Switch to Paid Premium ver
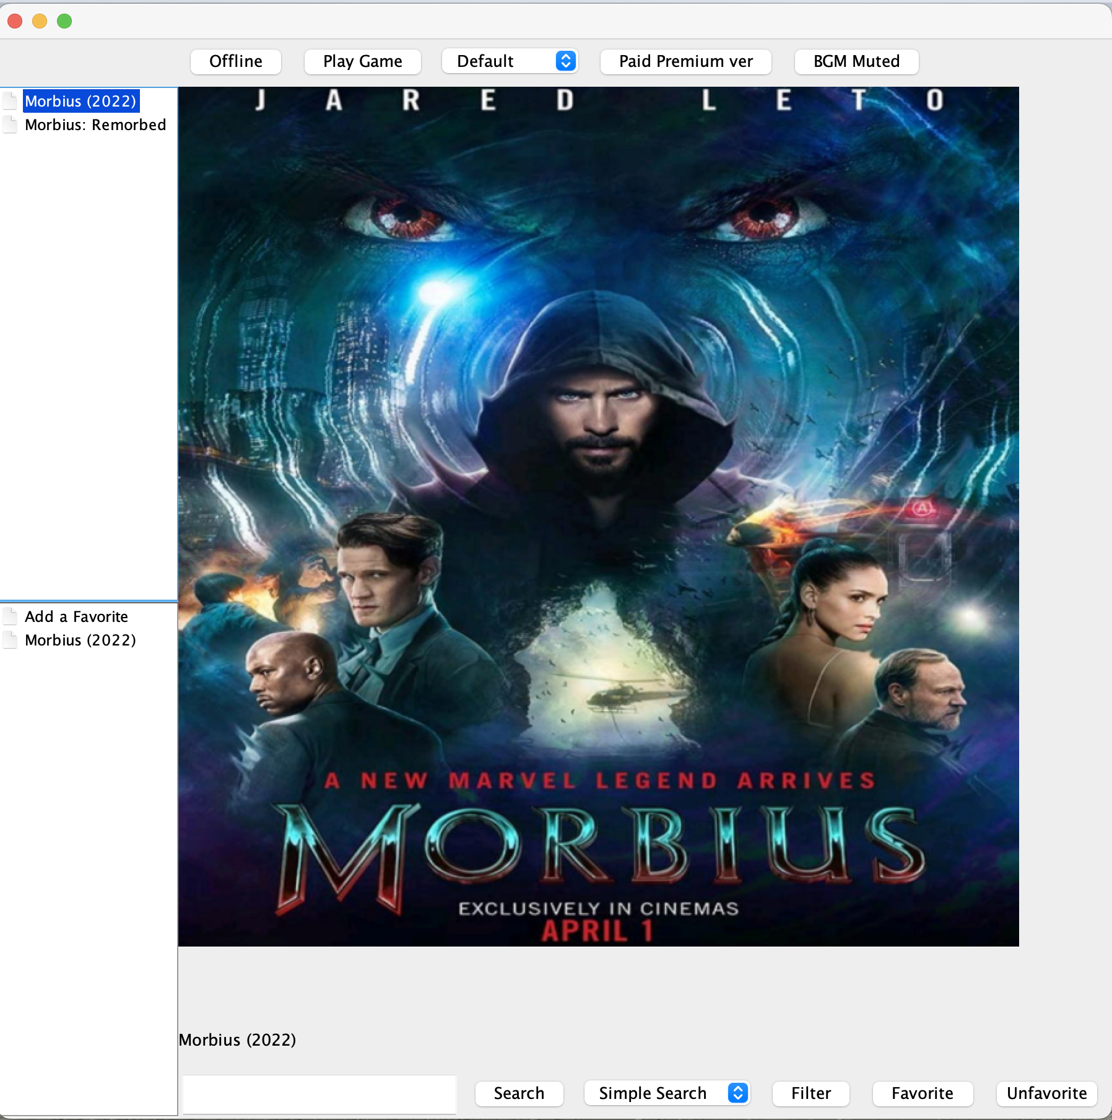Image resolution: width=1112 pixels, height=1120 pixels. pyautogui.click(x=685, y=61)
